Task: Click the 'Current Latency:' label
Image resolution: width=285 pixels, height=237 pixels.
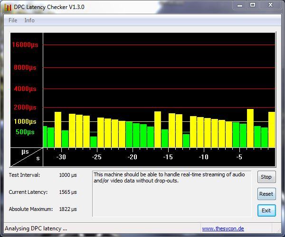Action: tap(28, 192)
